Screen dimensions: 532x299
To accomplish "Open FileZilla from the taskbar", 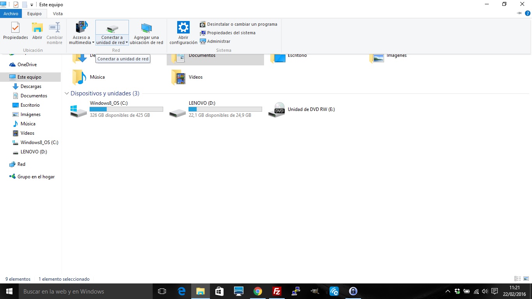I will pyautogui.click(x=277, y=291).
